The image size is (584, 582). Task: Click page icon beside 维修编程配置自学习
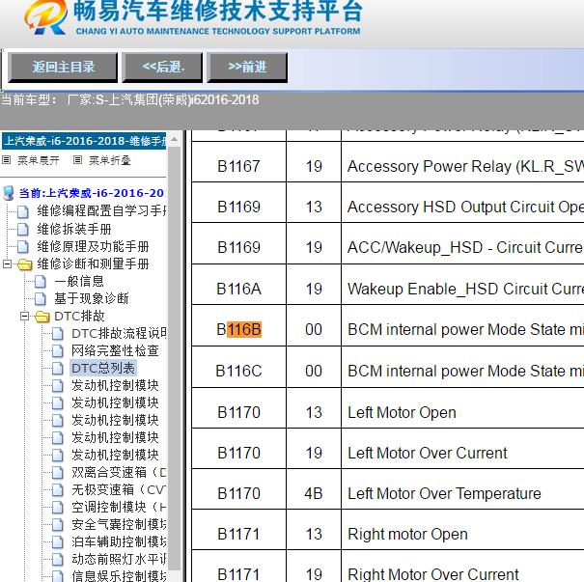23,212
